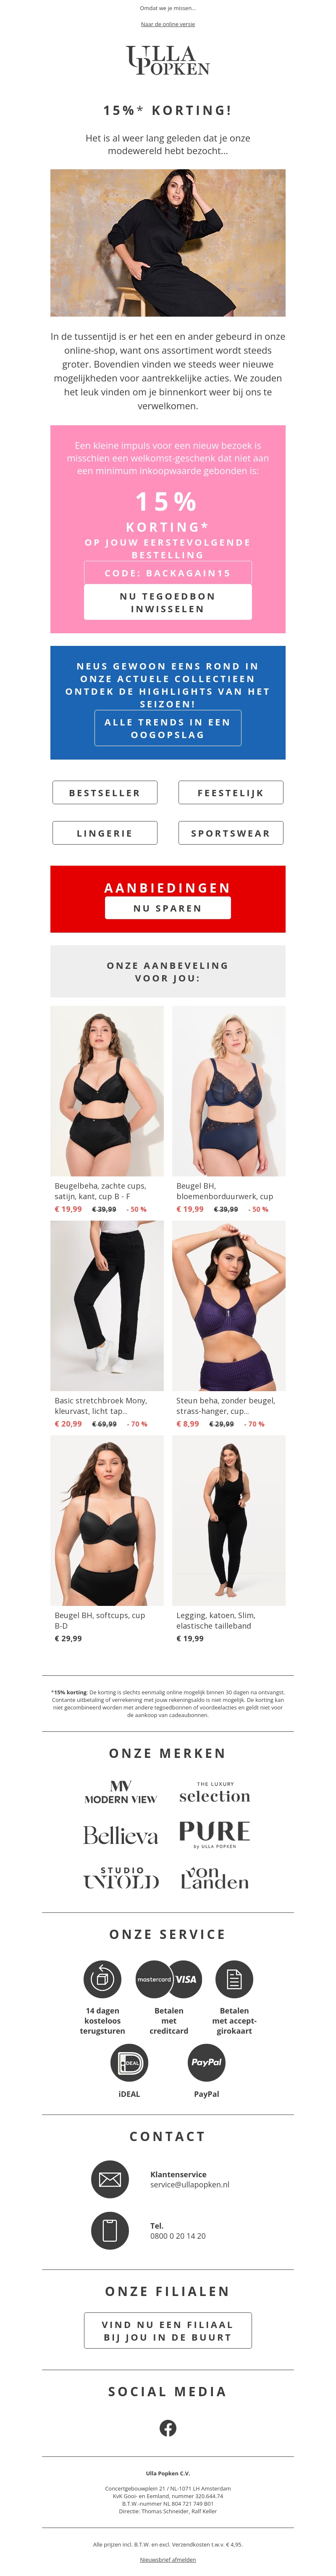Click the Nieuwsbrief afmelden link
The image size is (336, 2576).
[168, 2559]
